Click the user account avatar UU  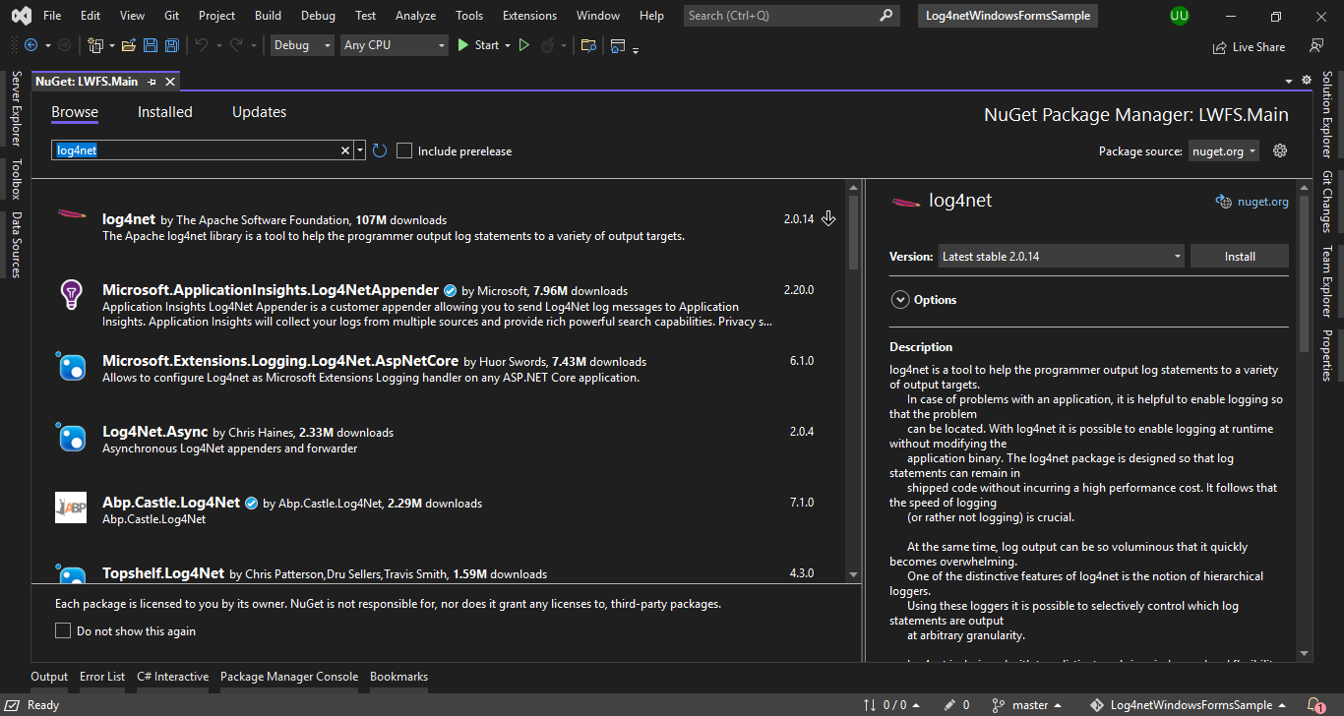1179,16
